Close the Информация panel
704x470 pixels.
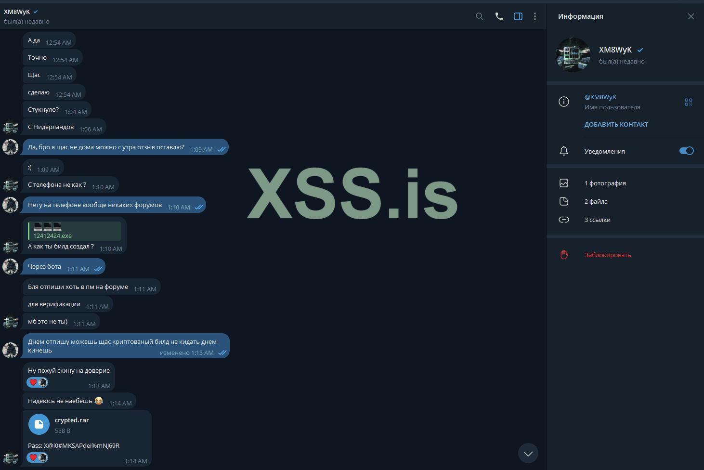(x=691, y=16)
